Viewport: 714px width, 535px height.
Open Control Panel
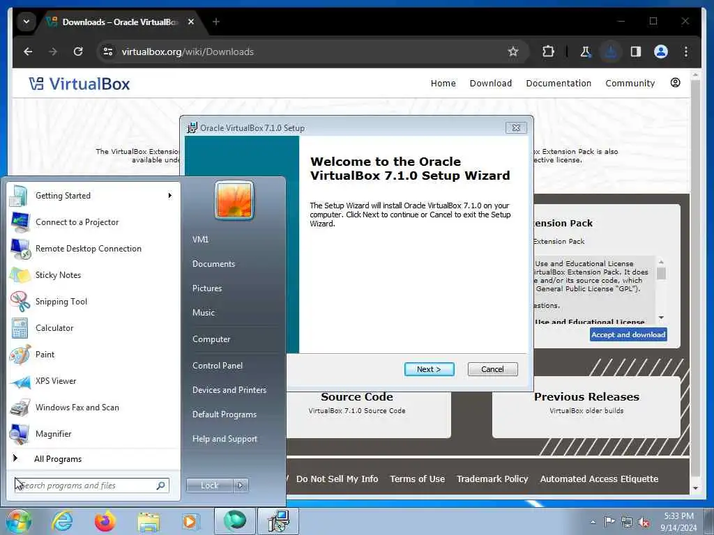click(218, 365)
